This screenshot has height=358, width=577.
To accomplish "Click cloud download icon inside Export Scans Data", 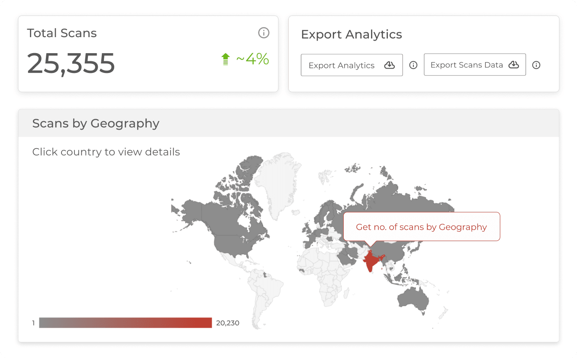I will coord(513,65).
